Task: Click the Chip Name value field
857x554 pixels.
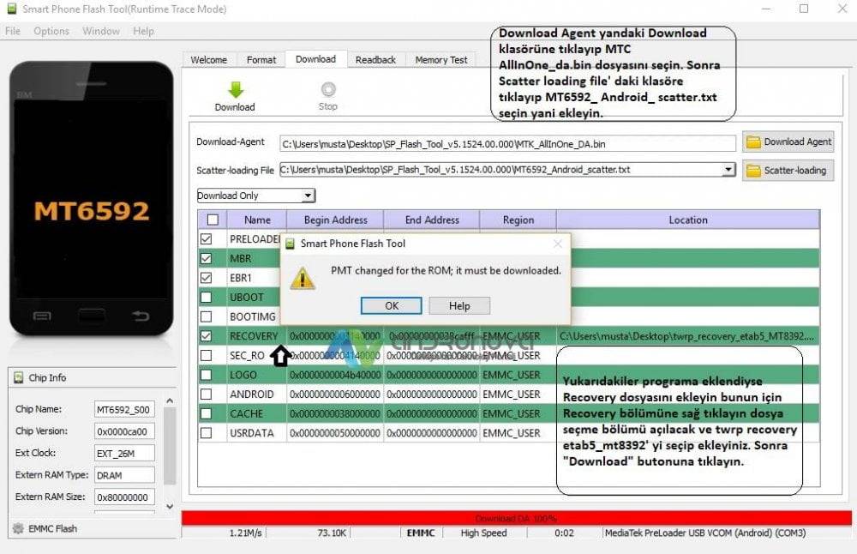Action: click(124, 410)
